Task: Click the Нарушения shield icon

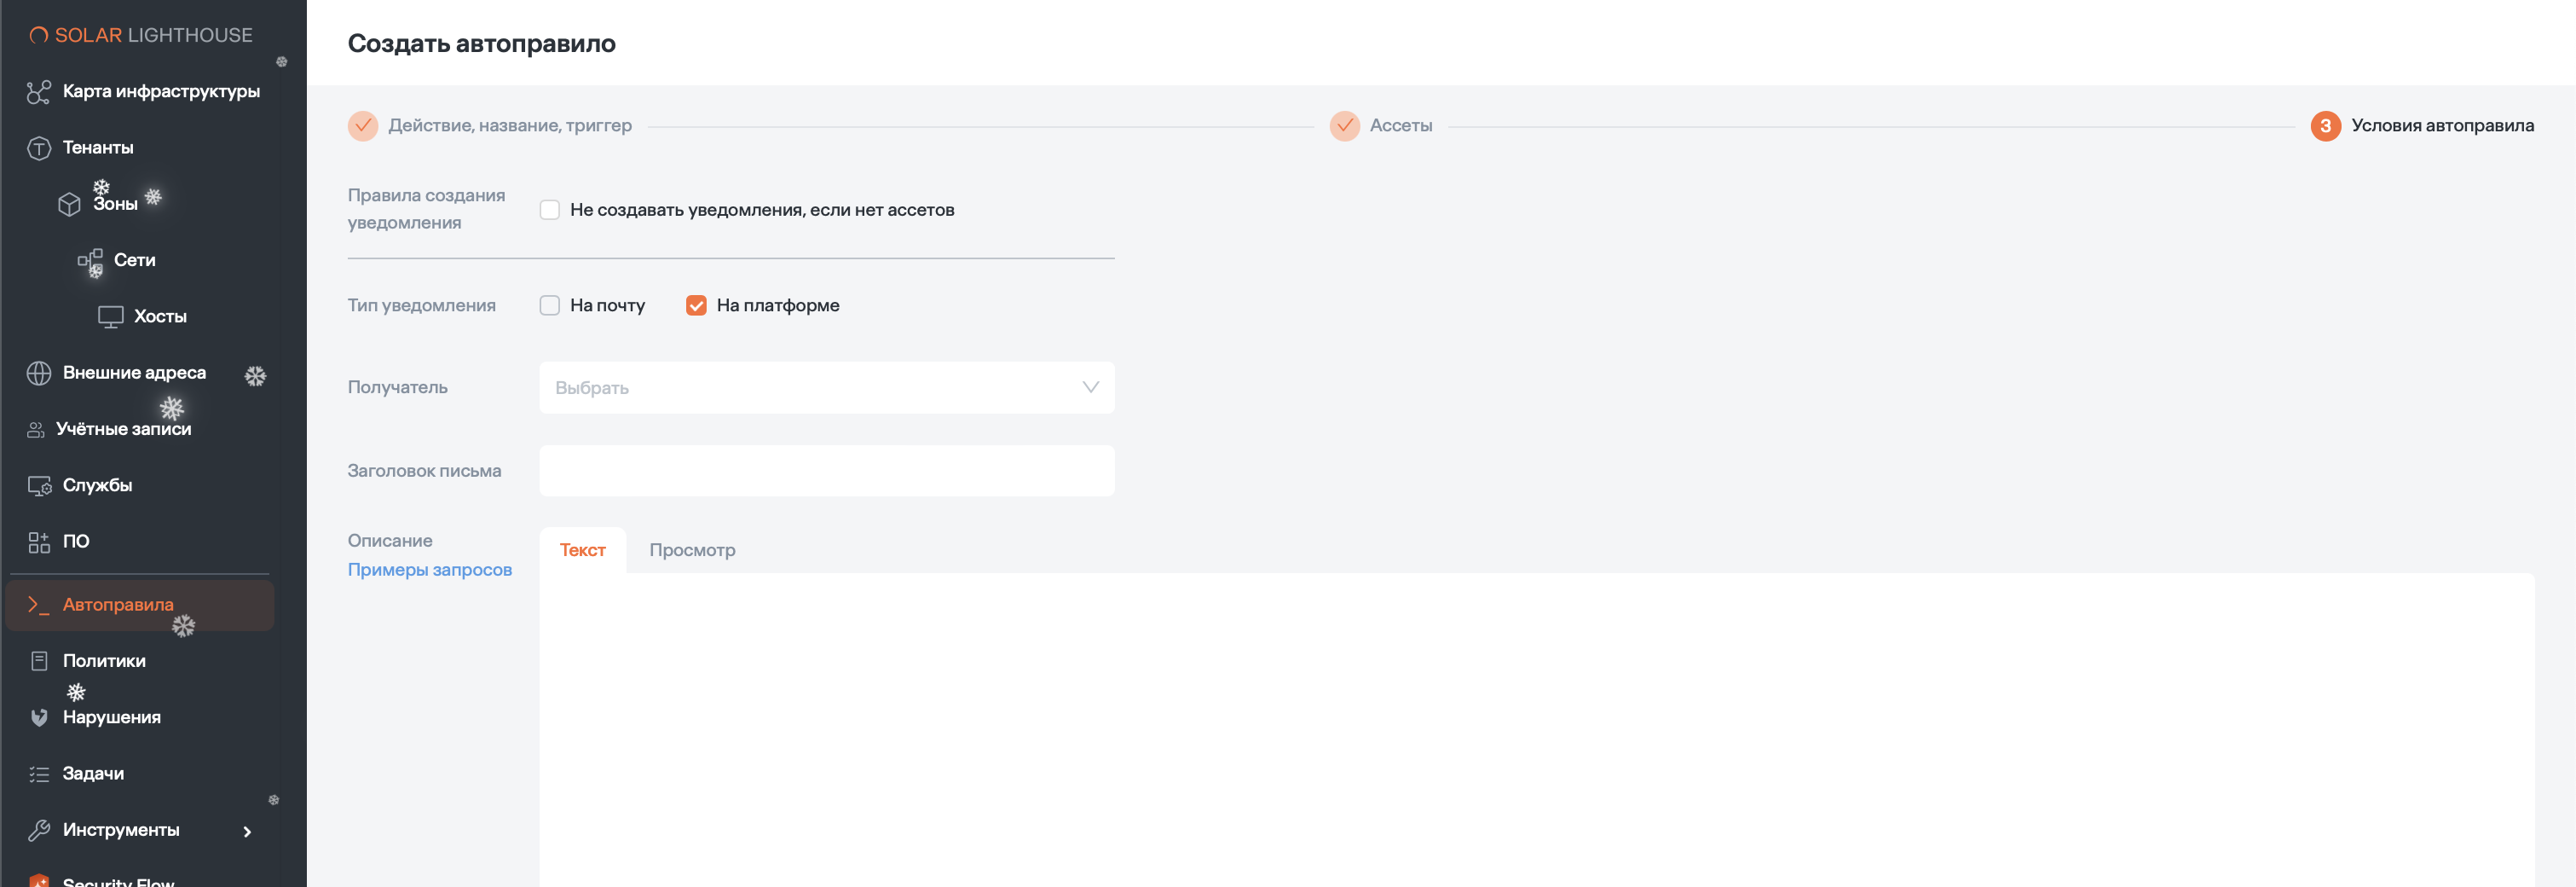Action: click(x=39, y=718)
